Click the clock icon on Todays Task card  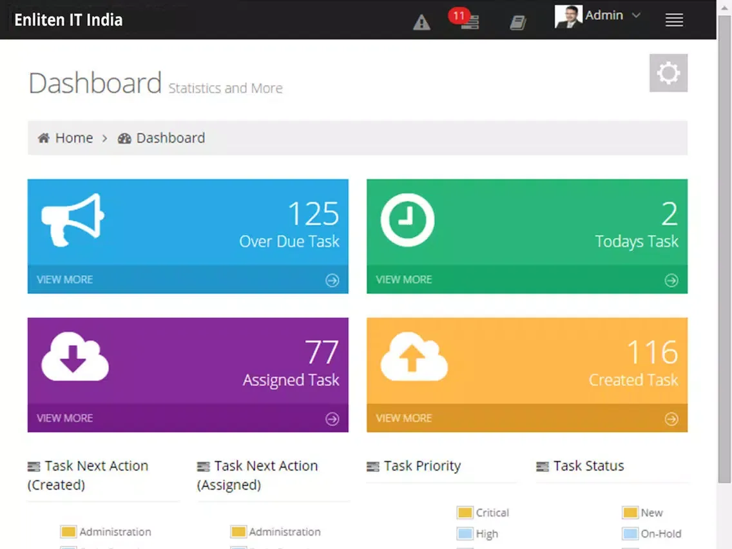click(407, 220)
